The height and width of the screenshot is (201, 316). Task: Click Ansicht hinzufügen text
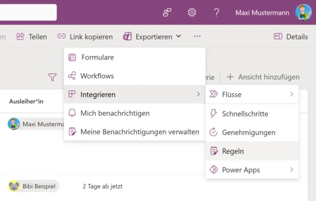[269, 77]
